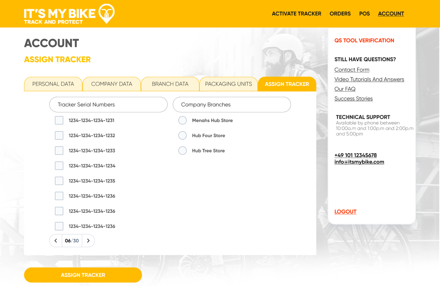440x286 pixels.
Task: Switch to Packaging Units tab
Action: click(228, 84)
